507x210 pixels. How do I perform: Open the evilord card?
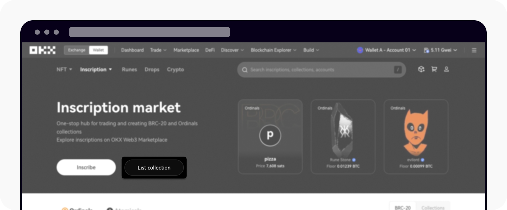(x=416, y=137)
